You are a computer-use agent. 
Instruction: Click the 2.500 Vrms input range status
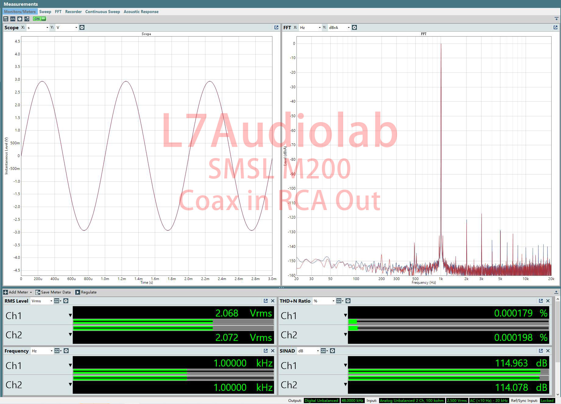[457, 401]
